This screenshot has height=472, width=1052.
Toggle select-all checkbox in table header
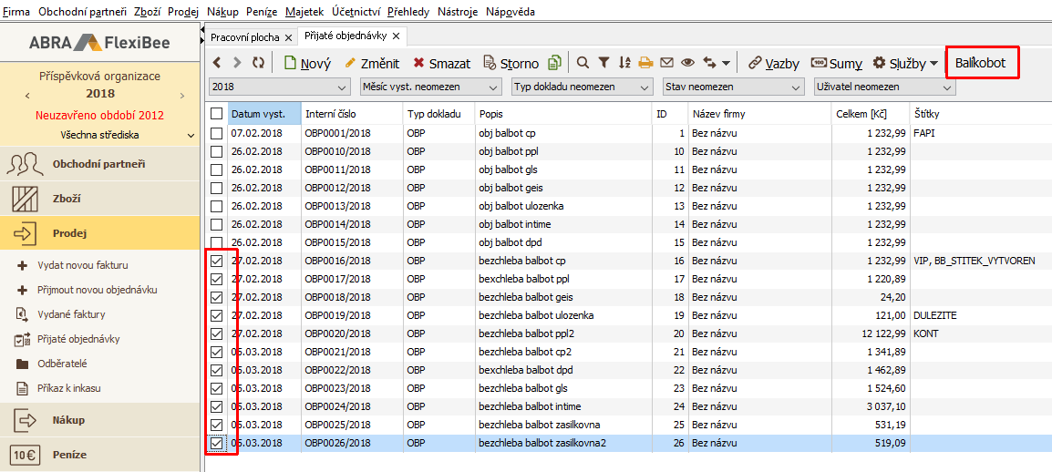(x=216, y=114)
